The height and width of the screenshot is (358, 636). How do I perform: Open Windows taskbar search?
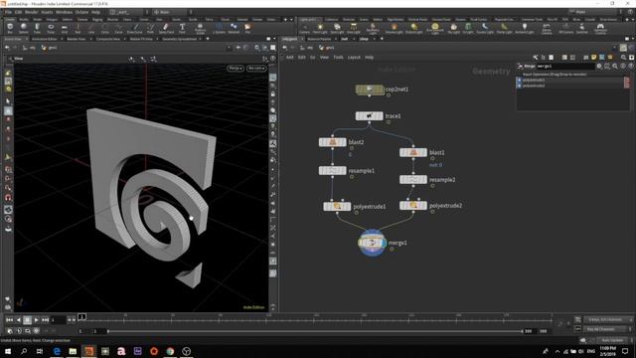click(x=24, y=351)
